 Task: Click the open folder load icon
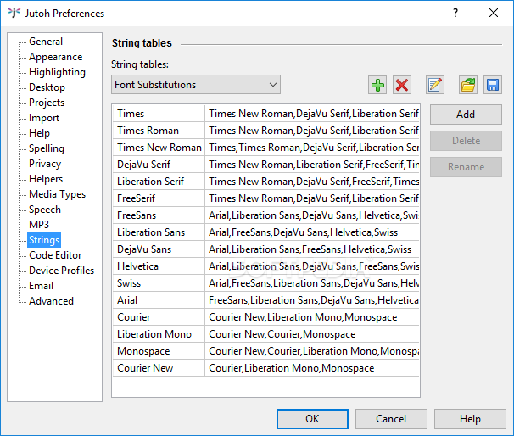pyautogui.click(x=468, y=85)
